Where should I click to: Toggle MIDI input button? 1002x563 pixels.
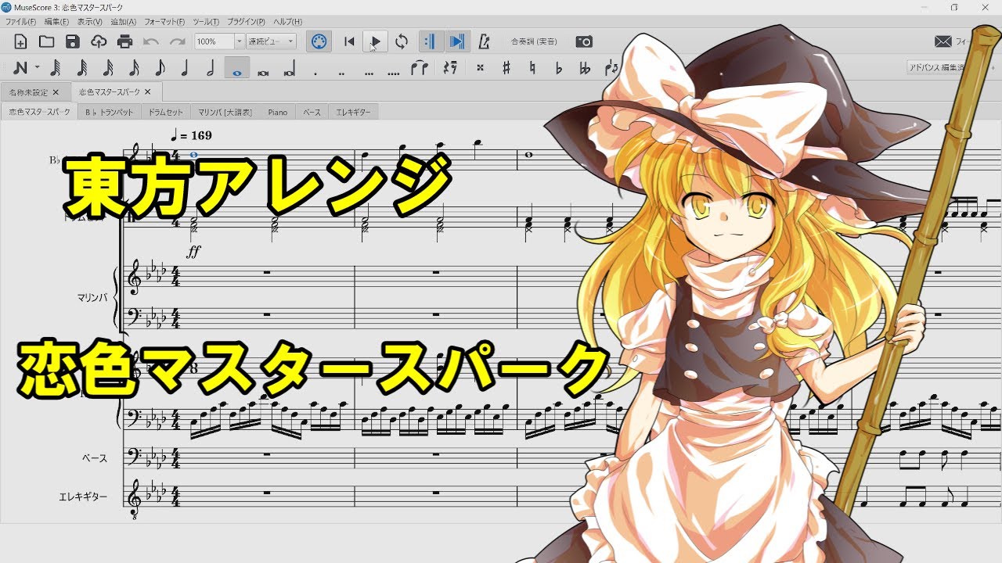(x=319, y=41)
